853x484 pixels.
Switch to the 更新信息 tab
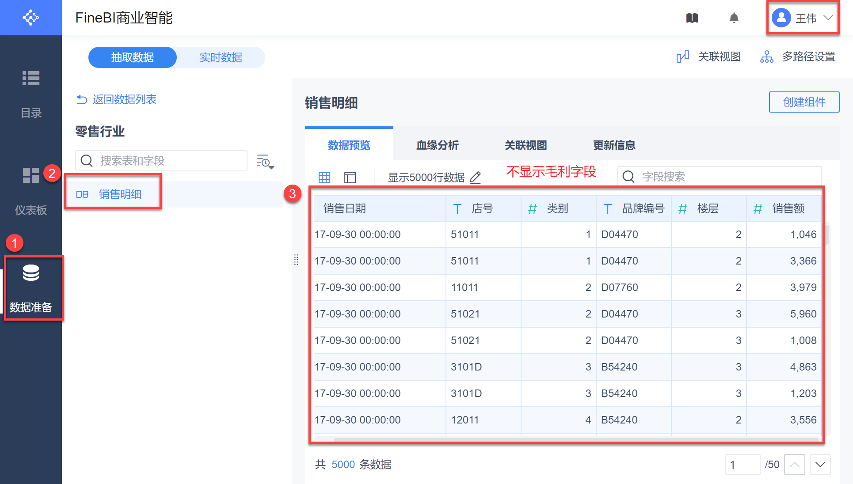click(x=614, y=145)
